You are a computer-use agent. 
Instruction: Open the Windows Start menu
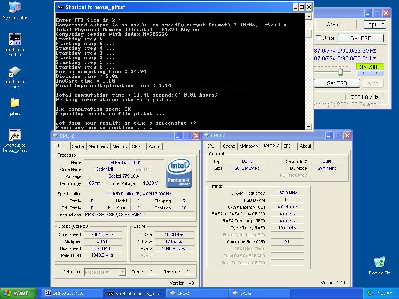pyautogui.click(x=18, y=293)
